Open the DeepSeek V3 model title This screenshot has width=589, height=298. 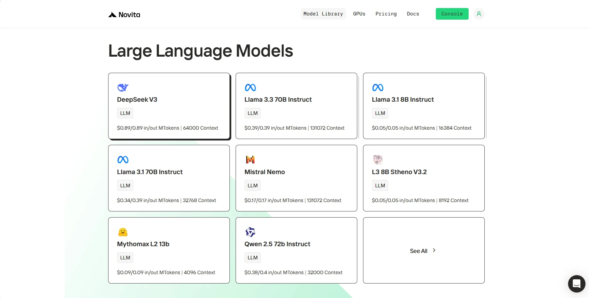click(137, 100)
